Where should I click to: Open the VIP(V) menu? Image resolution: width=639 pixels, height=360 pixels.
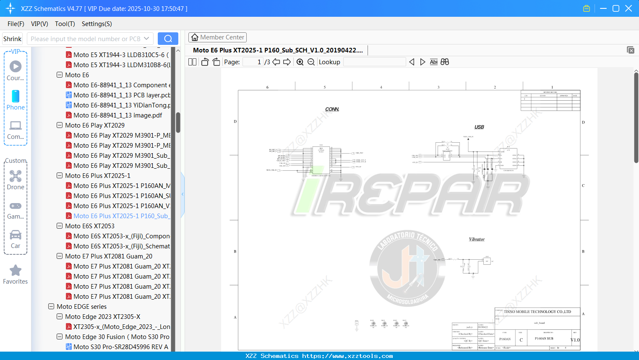[x=39, y=24]
